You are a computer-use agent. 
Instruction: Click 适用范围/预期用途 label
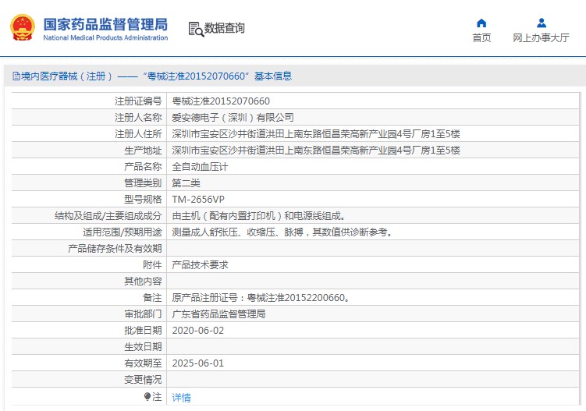click(x=123, y=232)
